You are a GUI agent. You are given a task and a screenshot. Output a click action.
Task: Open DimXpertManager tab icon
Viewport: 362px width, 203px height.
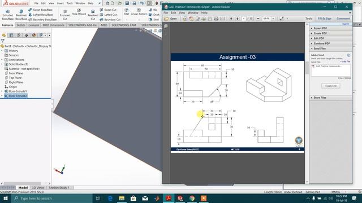(27, 35)
